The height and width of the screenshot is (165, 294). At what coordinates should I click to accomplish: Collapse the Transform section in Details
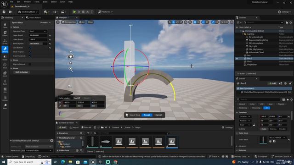[237, 112]
